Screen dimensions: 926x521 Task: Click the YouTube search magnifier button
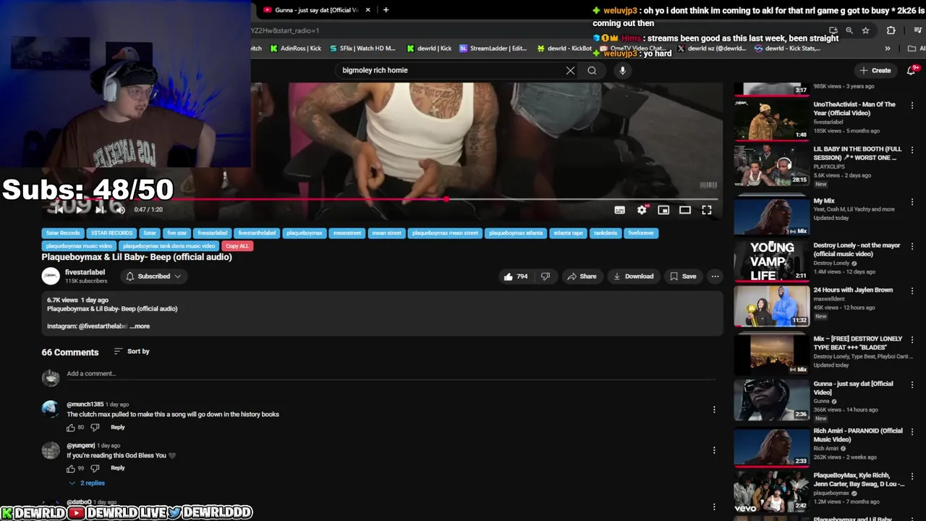tap(592, 70)
